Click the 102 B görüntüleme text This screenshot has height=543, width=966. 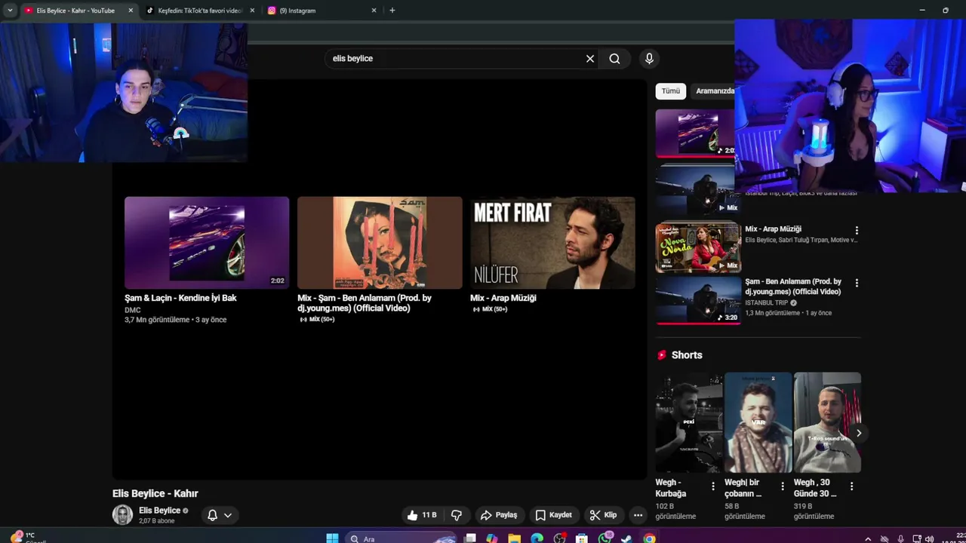675,511
